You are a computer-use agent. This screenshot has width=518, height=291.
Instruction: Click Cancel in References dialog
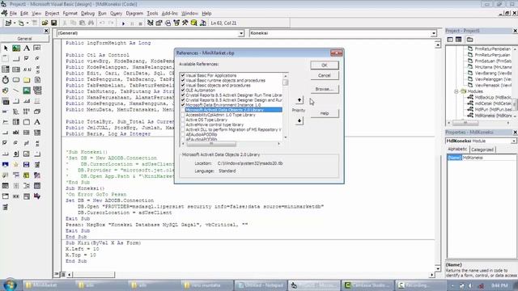pyautogui.click(x=325, y=75)
